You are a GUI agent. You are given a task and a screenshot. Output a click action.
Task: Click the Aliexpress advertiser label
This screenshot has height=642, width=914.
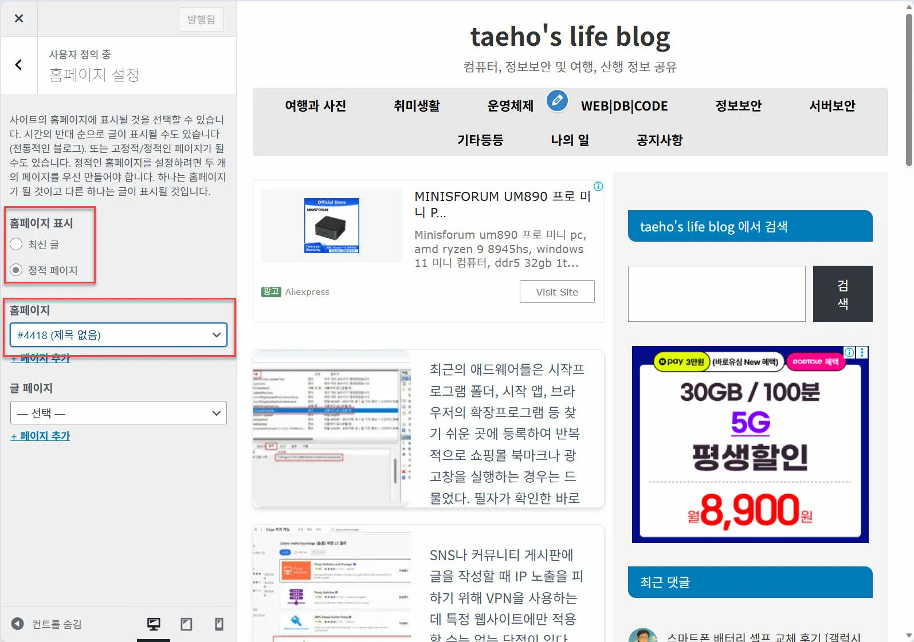pos(307,292)
